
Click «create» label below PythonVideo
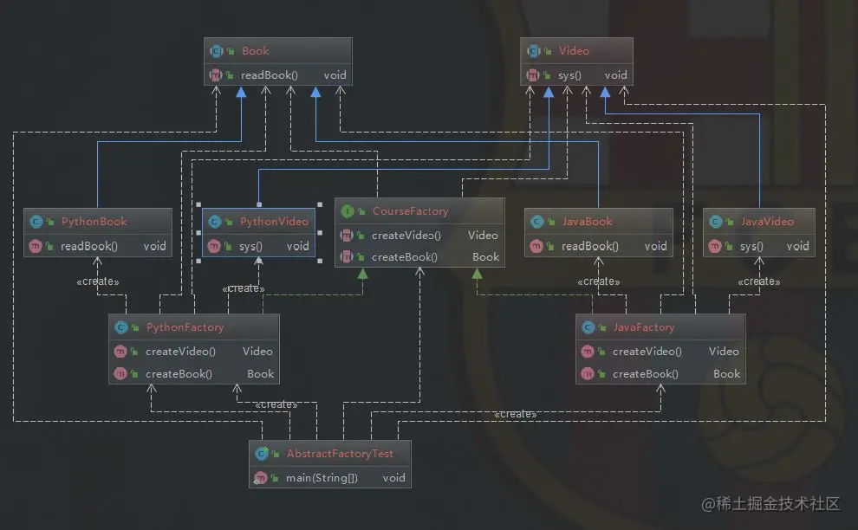(244, 288)
